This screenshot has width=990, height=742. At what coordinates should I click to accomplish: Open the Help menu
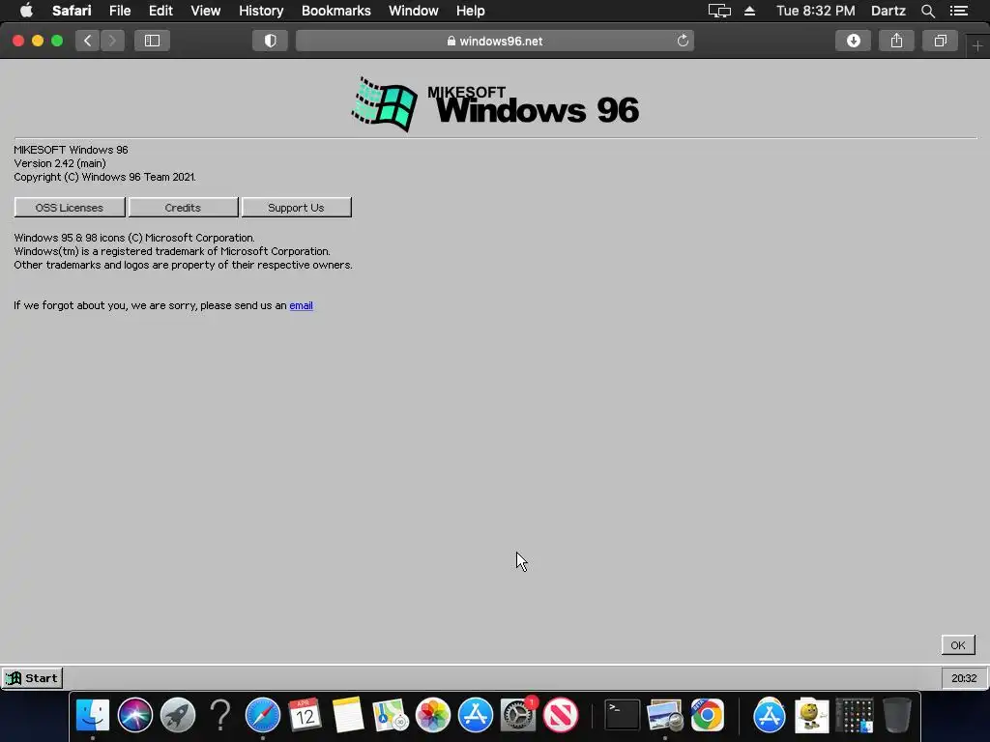tap(471, 11)
